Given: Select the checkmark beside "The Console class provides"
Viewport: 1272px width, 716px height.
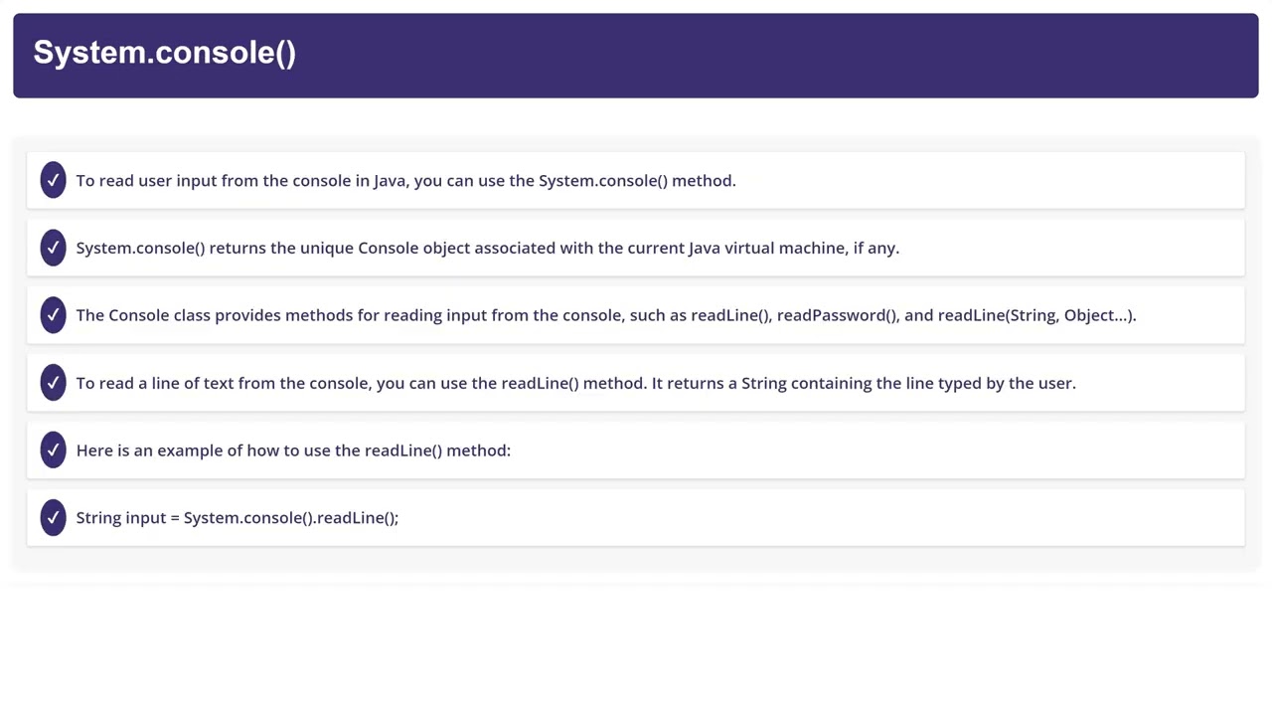Looking at the screenshot, I should click(x=53, y=315).
